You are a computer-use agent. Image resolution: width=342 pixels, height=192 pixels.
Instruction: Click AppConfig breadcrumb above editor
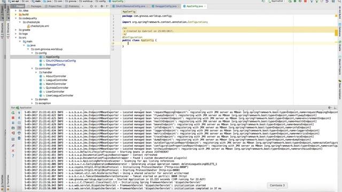[129, 12]
